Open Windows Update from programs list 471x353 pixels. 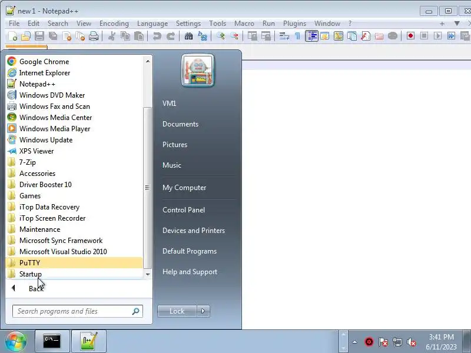pyautogui.click(x=74, y=140)
